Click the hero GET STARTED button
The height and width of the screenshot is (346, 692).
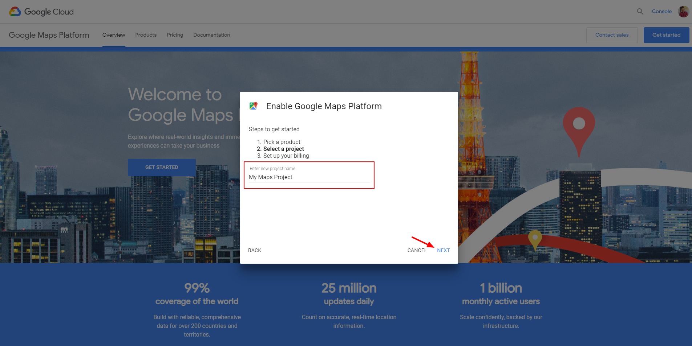(162, 167)
